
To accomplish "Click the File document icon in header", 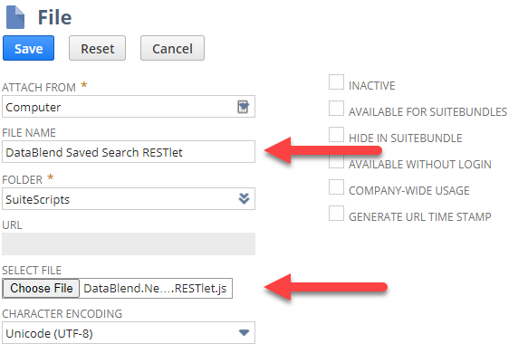I will [x=15, y=17].
